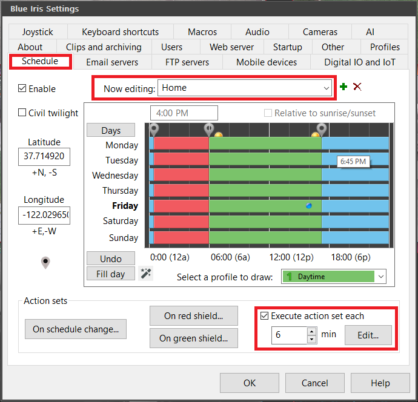Open On green shield action set
The height and width of the screenshot is (402, 418).
coord(194,338)
